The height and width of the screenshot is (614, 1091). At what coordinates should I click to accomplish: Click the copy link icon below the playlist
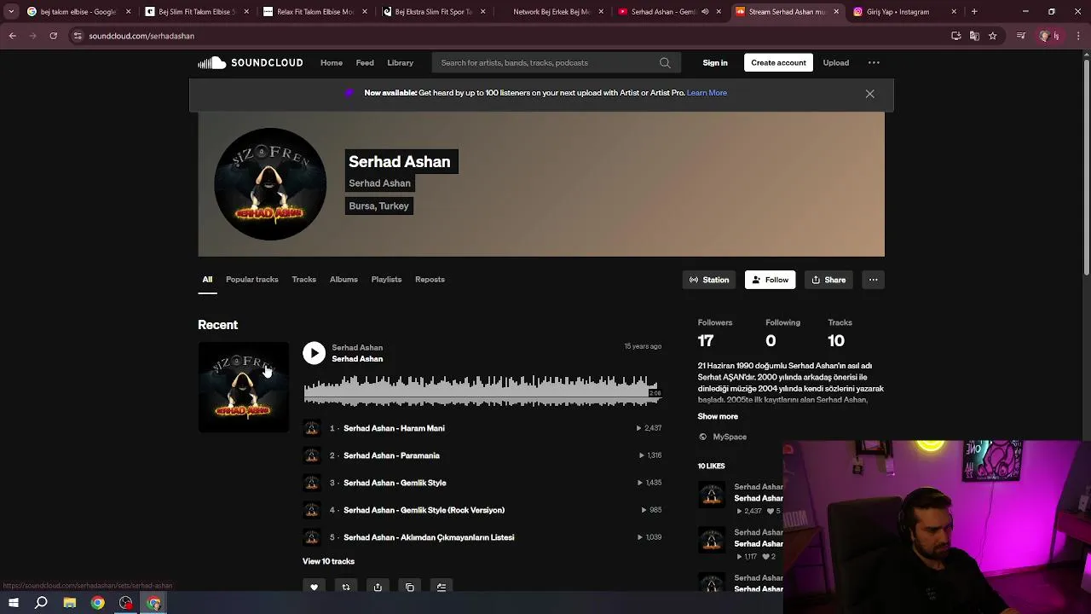point(410,587)
